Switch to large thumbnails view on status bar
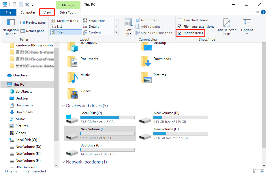 click(x=263, y=171)
